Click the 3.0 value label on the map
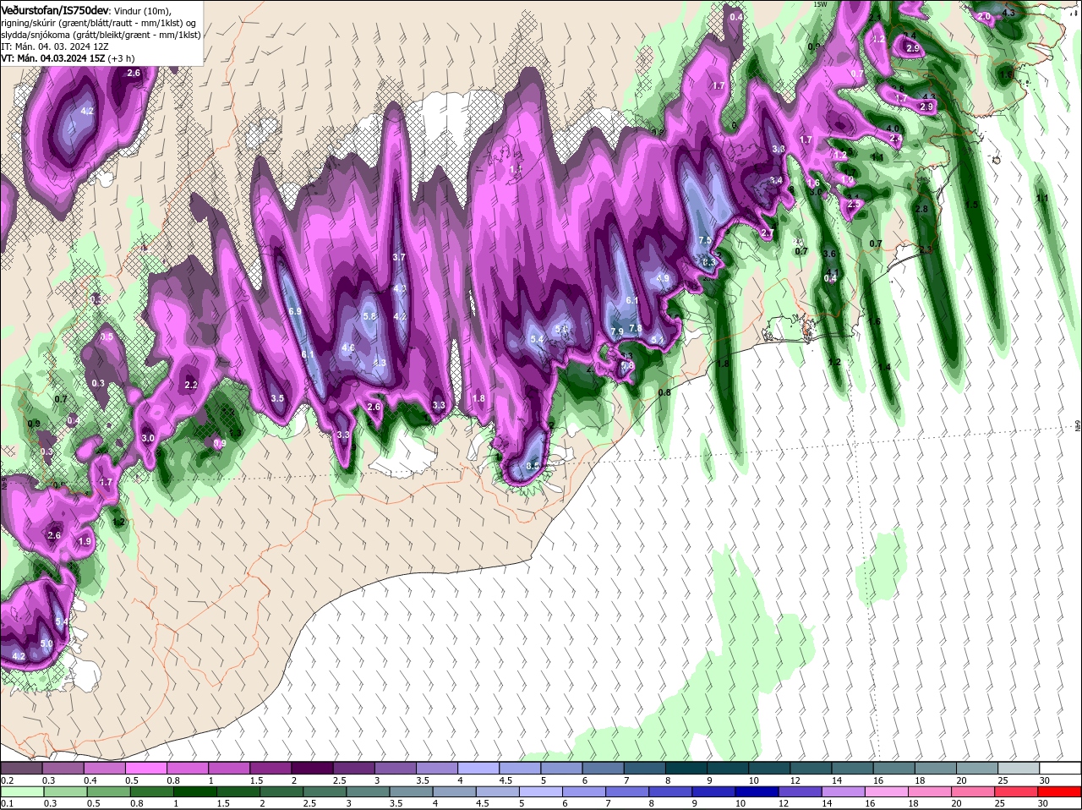Image resolution: width=1082 pixels, height=810 pixels. [x=148, y=438]
